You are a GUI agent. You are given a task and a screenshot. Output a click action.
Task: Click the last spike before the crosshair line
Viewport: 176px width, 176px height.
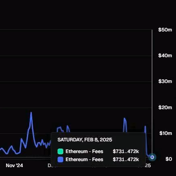pyautogui.click(x=145, y=126)
